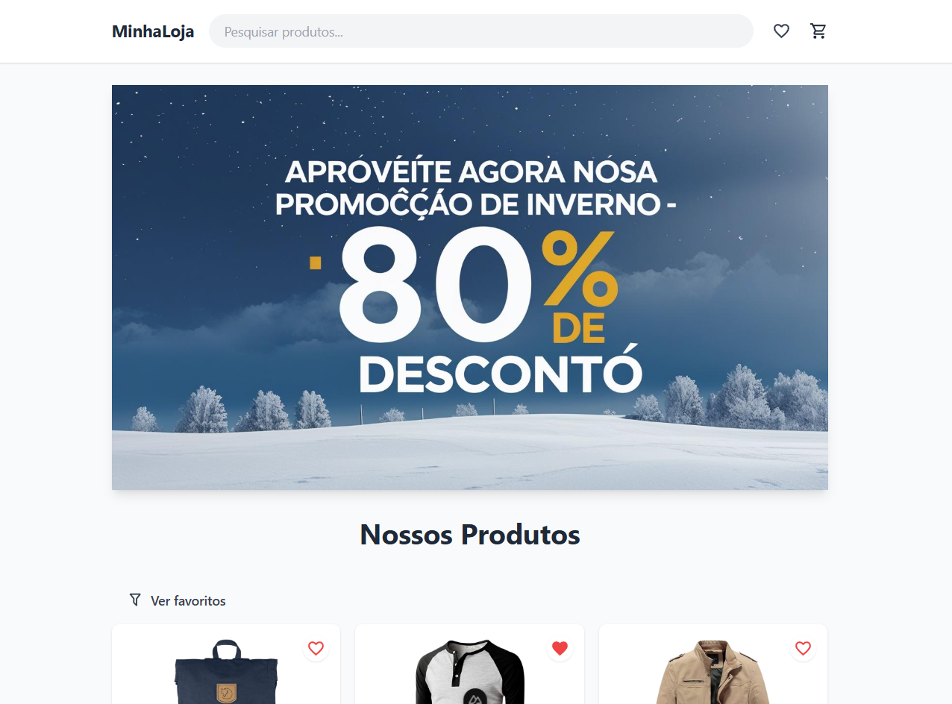This screenshot has width=952, height=704.
Task: Click the filter funnel icon
Action: tap(135, 600)
